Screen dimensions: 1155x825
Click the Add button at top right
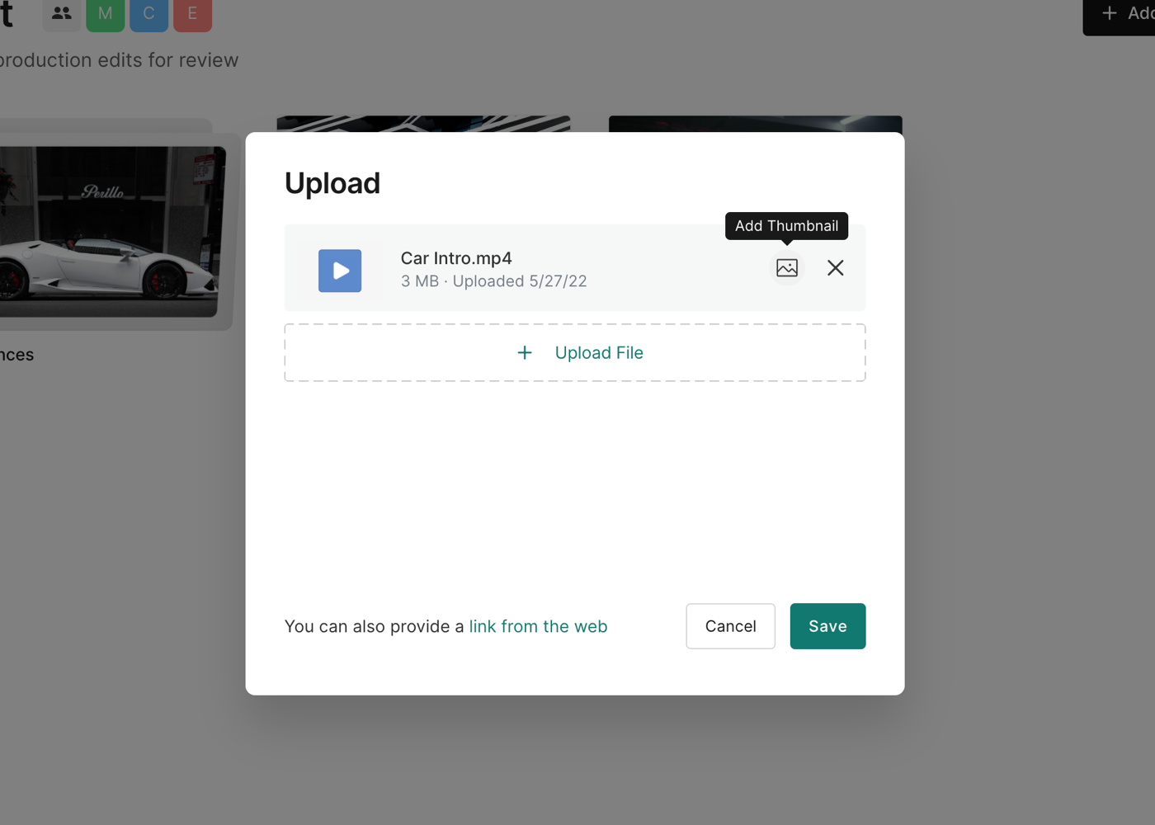coord(1120,14)
